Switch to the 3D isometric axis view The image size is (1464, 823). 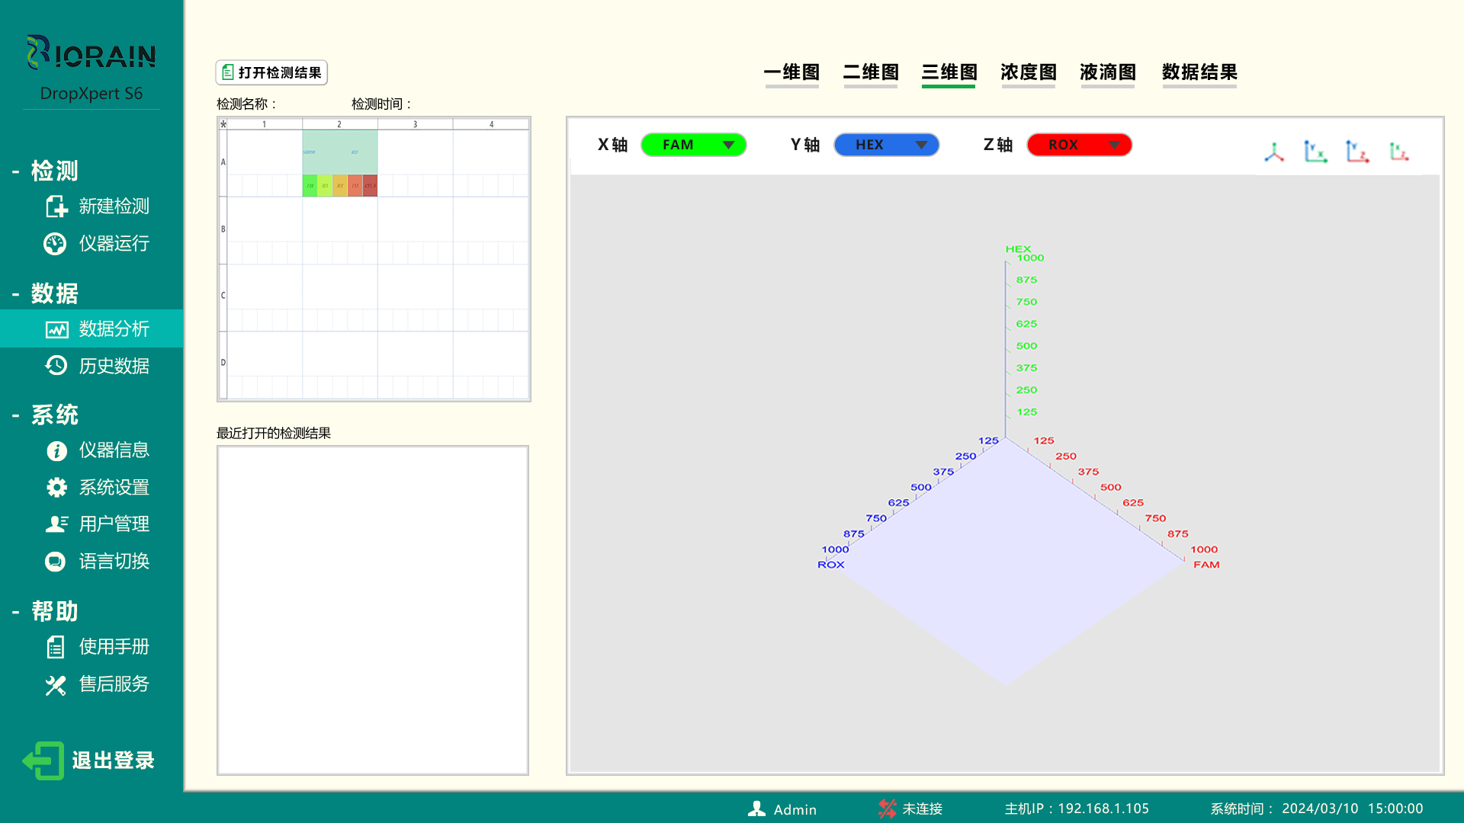1274,152
